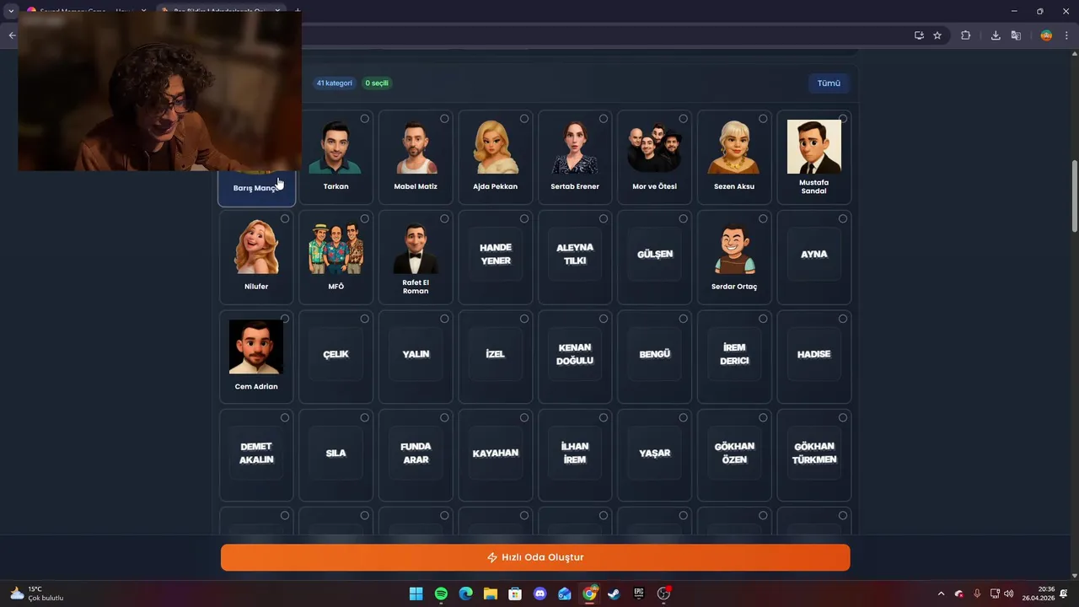Tick the radio circle on Ajda Pekkan card

[x=524, y=119]
